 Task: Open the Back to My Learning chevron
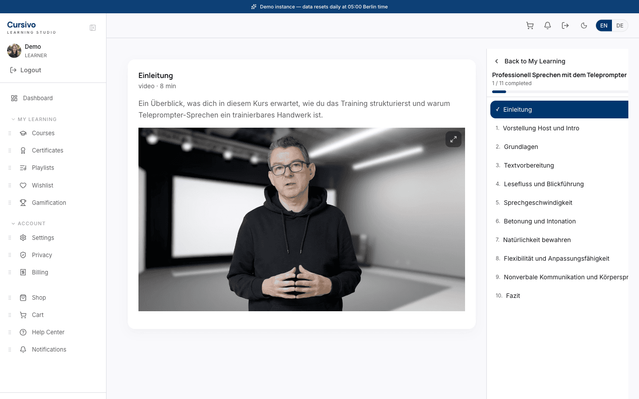tap(496, 61)
